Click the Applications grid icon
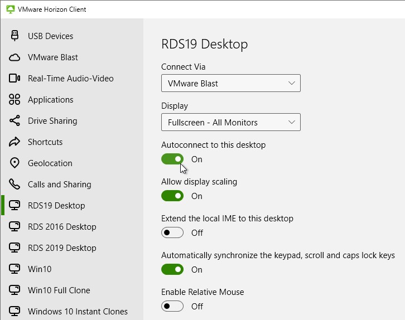This screenshot has width=405, height=320. (15, 99)
